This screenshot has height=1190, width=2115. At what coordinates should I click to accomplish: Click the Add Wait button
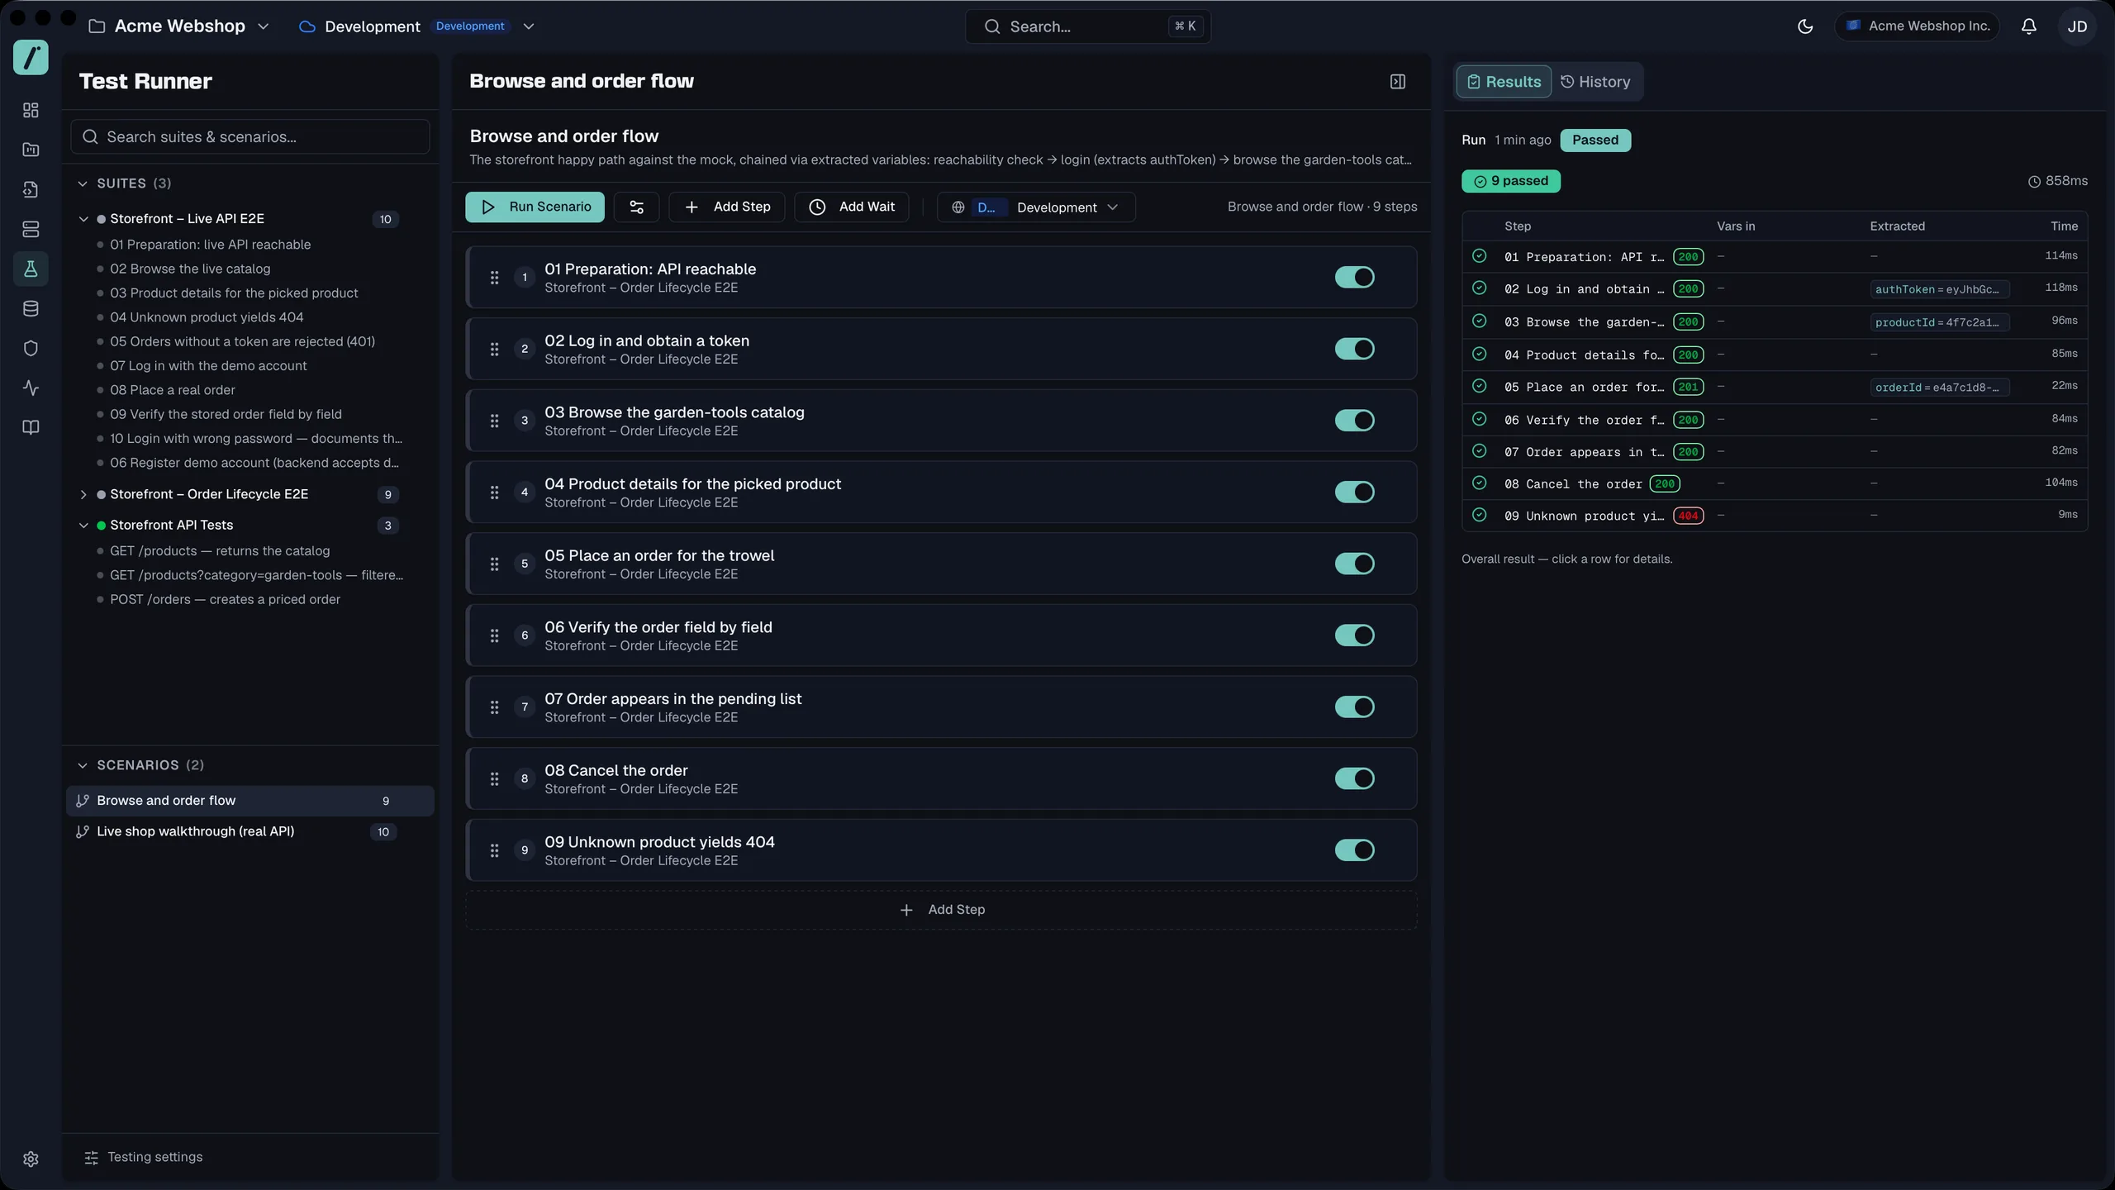[x=852, y=207]
